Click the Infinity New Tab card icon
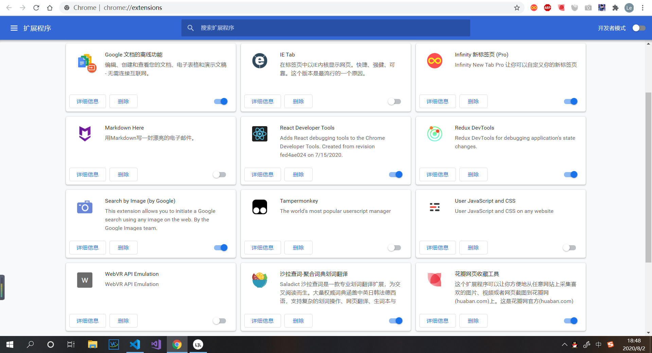 tap(435, 61)
